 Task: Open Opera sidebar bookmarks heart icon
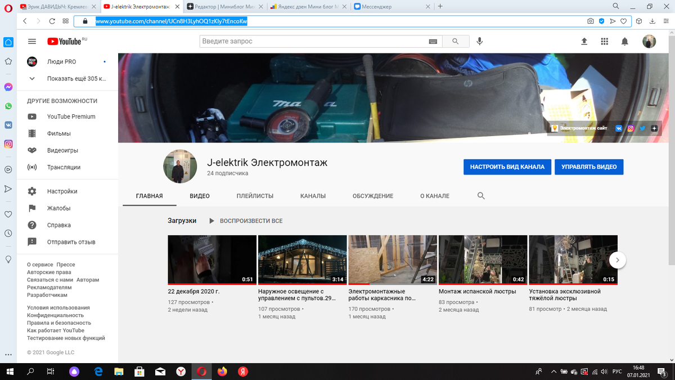click(8, 214)
